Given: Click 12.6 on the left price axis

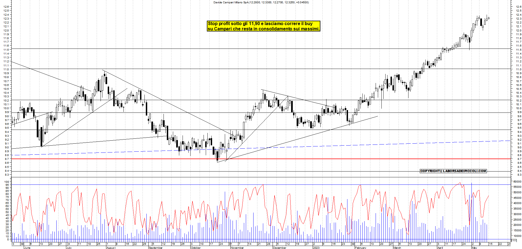Looking at the screenshot, I should (x=6, y=7).
